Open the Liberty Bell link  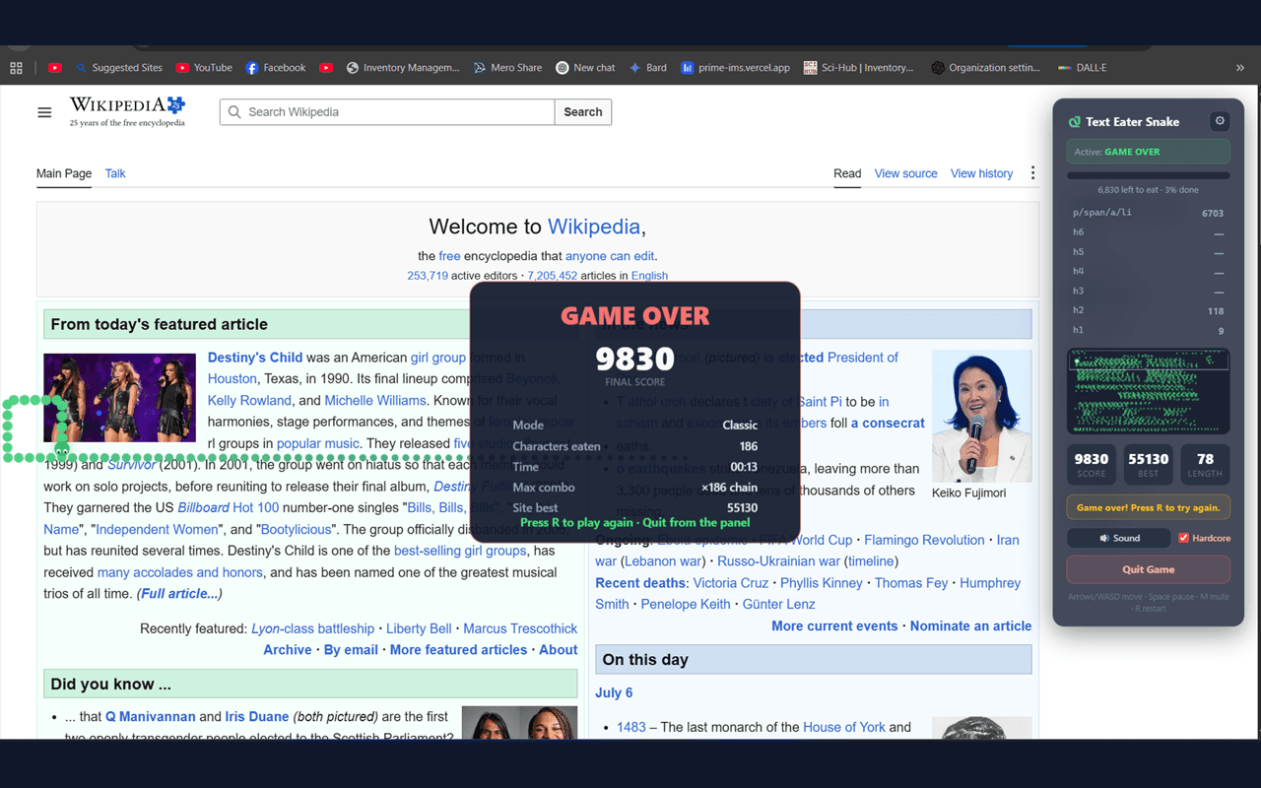[419, 628]
